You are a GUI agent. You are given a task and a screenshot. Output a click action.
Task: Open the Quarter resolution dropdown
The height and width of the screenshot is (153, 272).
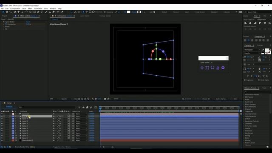(x=67, y=99)
